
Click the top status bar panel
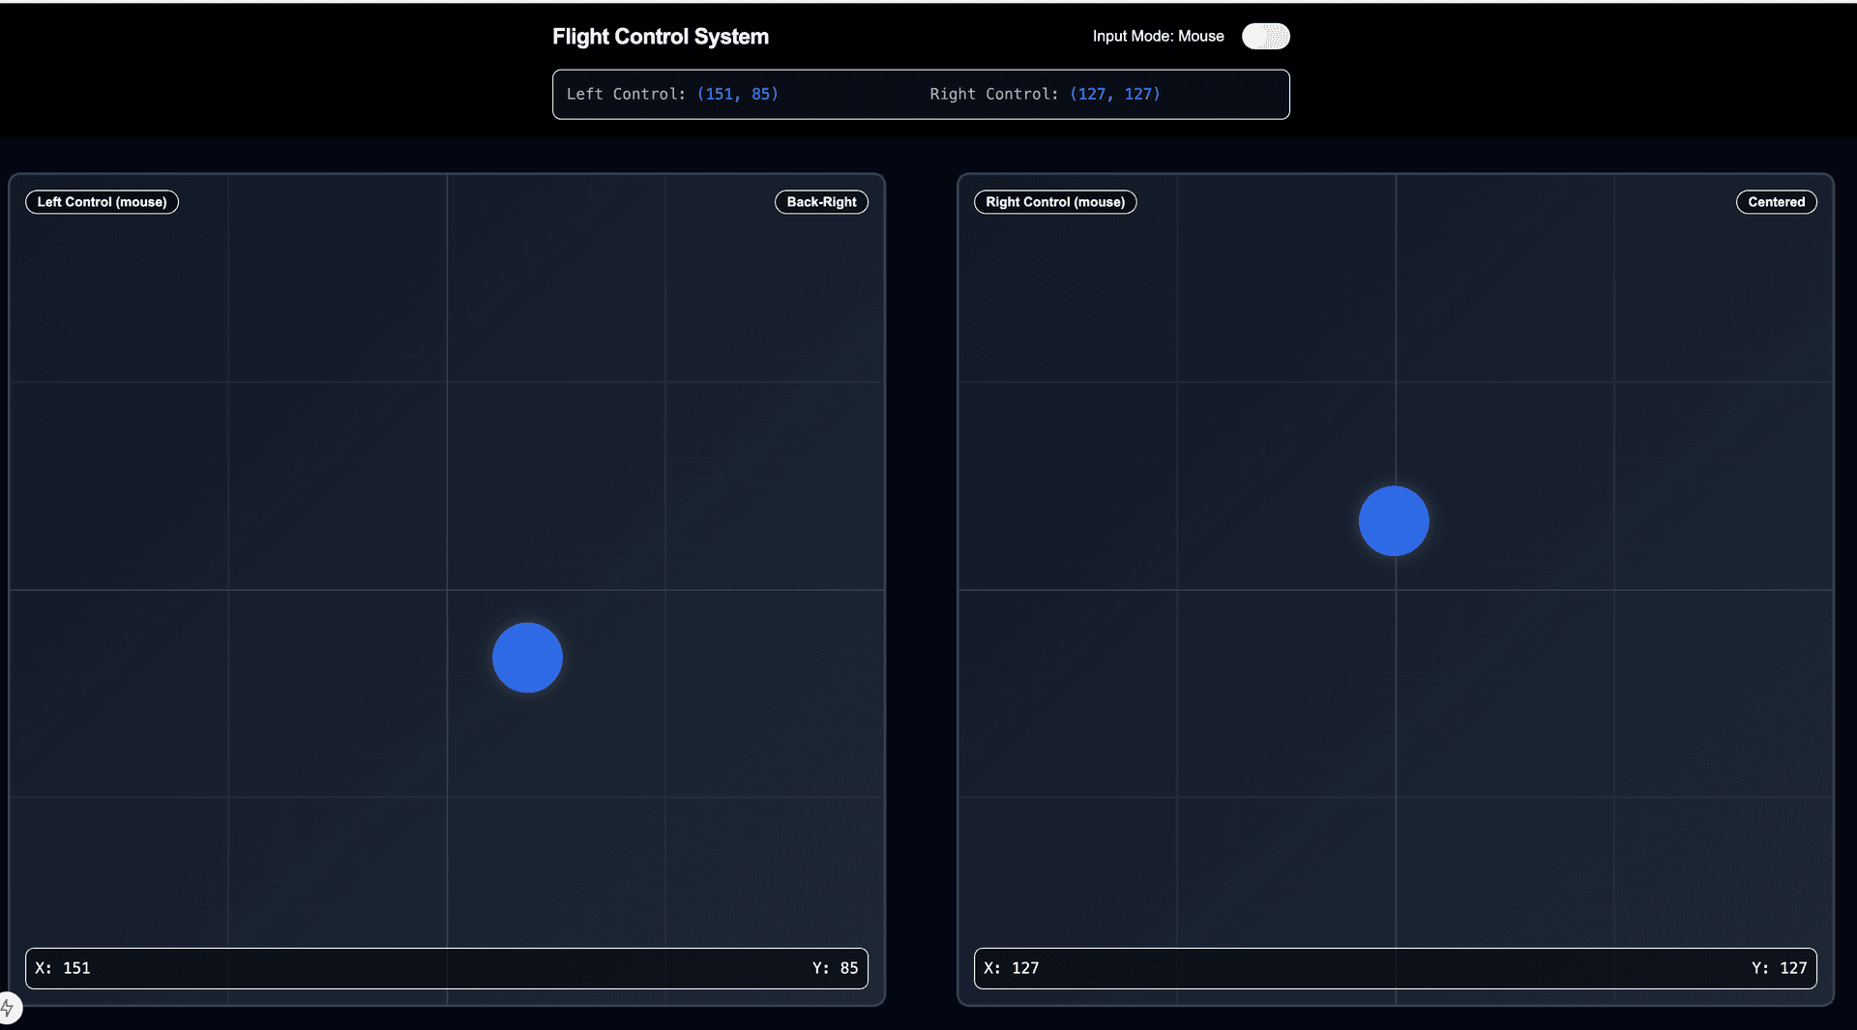click(920, 94)
